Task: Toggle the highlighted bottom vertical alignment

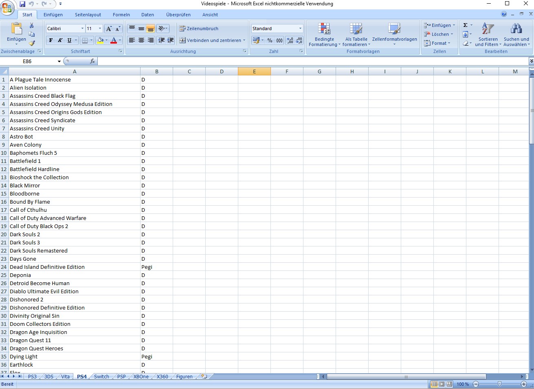Action: [x=151, y=29]
